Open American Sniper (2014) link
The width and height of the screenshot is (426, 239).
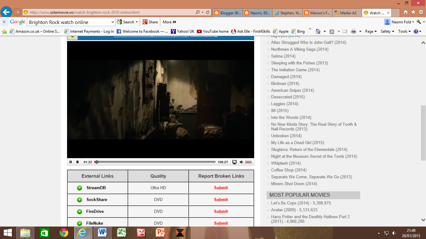click(292, 90)
